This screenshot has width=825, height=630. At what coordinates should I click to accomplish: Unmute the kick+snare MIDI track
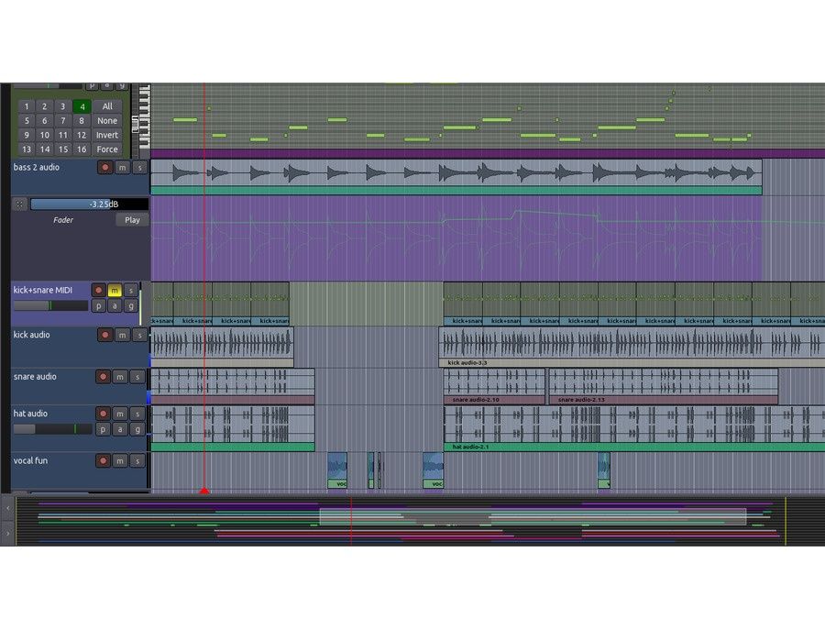click(x=115, y=291)
